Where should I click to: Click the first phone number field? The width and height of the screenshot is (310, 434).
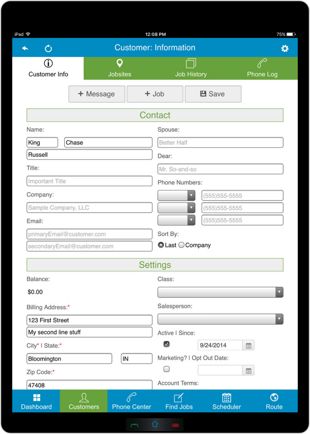click(242, 196)
